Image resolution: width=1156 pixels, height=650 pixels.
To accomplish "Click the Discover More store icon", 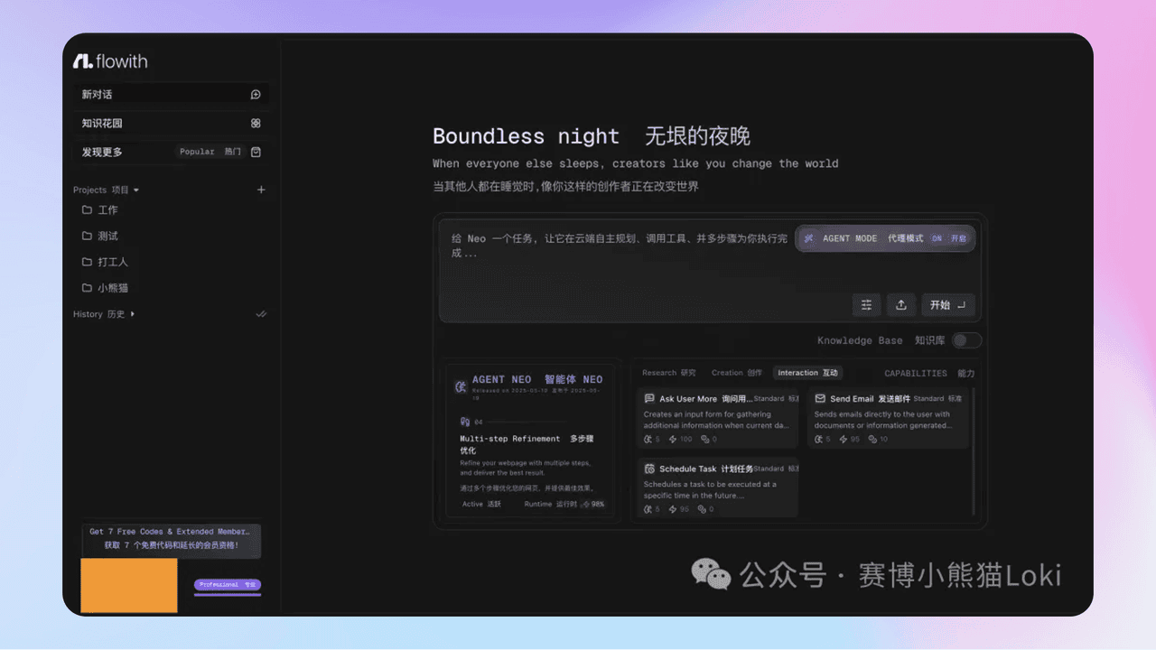I will pyautogui.click(x=256, y=153).
